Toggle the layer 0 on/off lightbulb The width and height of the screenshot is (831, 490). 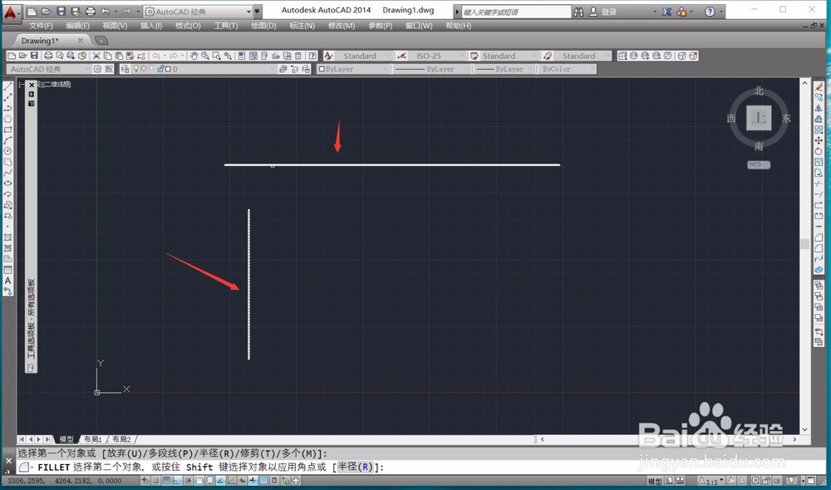click(x=136, y=69)
